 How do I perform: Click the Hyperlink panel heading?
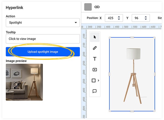click(14, 8)
